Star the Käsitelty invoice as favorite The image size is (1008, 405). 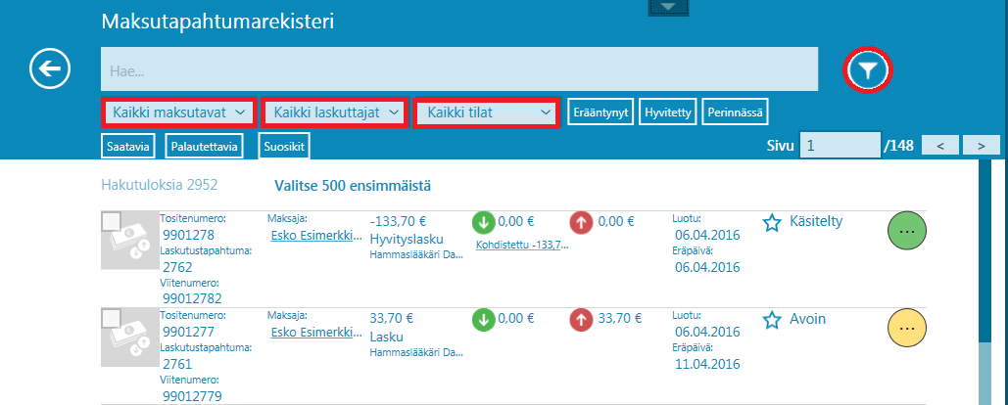point(772,223)
